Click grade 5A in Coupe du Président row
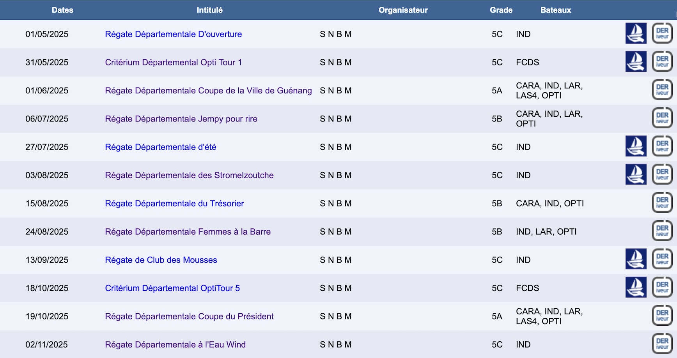This screenshot has height=358, width=677. (x=497, y=316)
